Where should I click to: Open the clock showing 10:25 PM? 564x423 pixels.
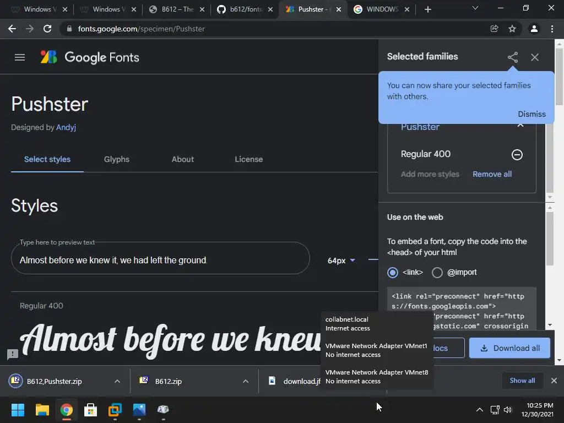tap(538, 410)
